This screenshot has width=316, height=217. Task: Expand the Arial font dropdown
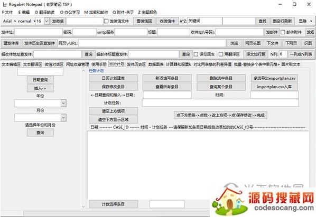10,21
